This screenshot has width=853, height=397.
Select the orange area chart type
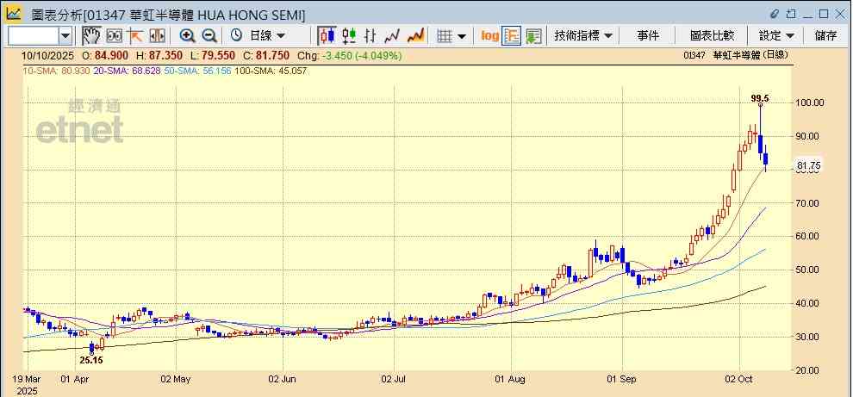pos(415,35)
